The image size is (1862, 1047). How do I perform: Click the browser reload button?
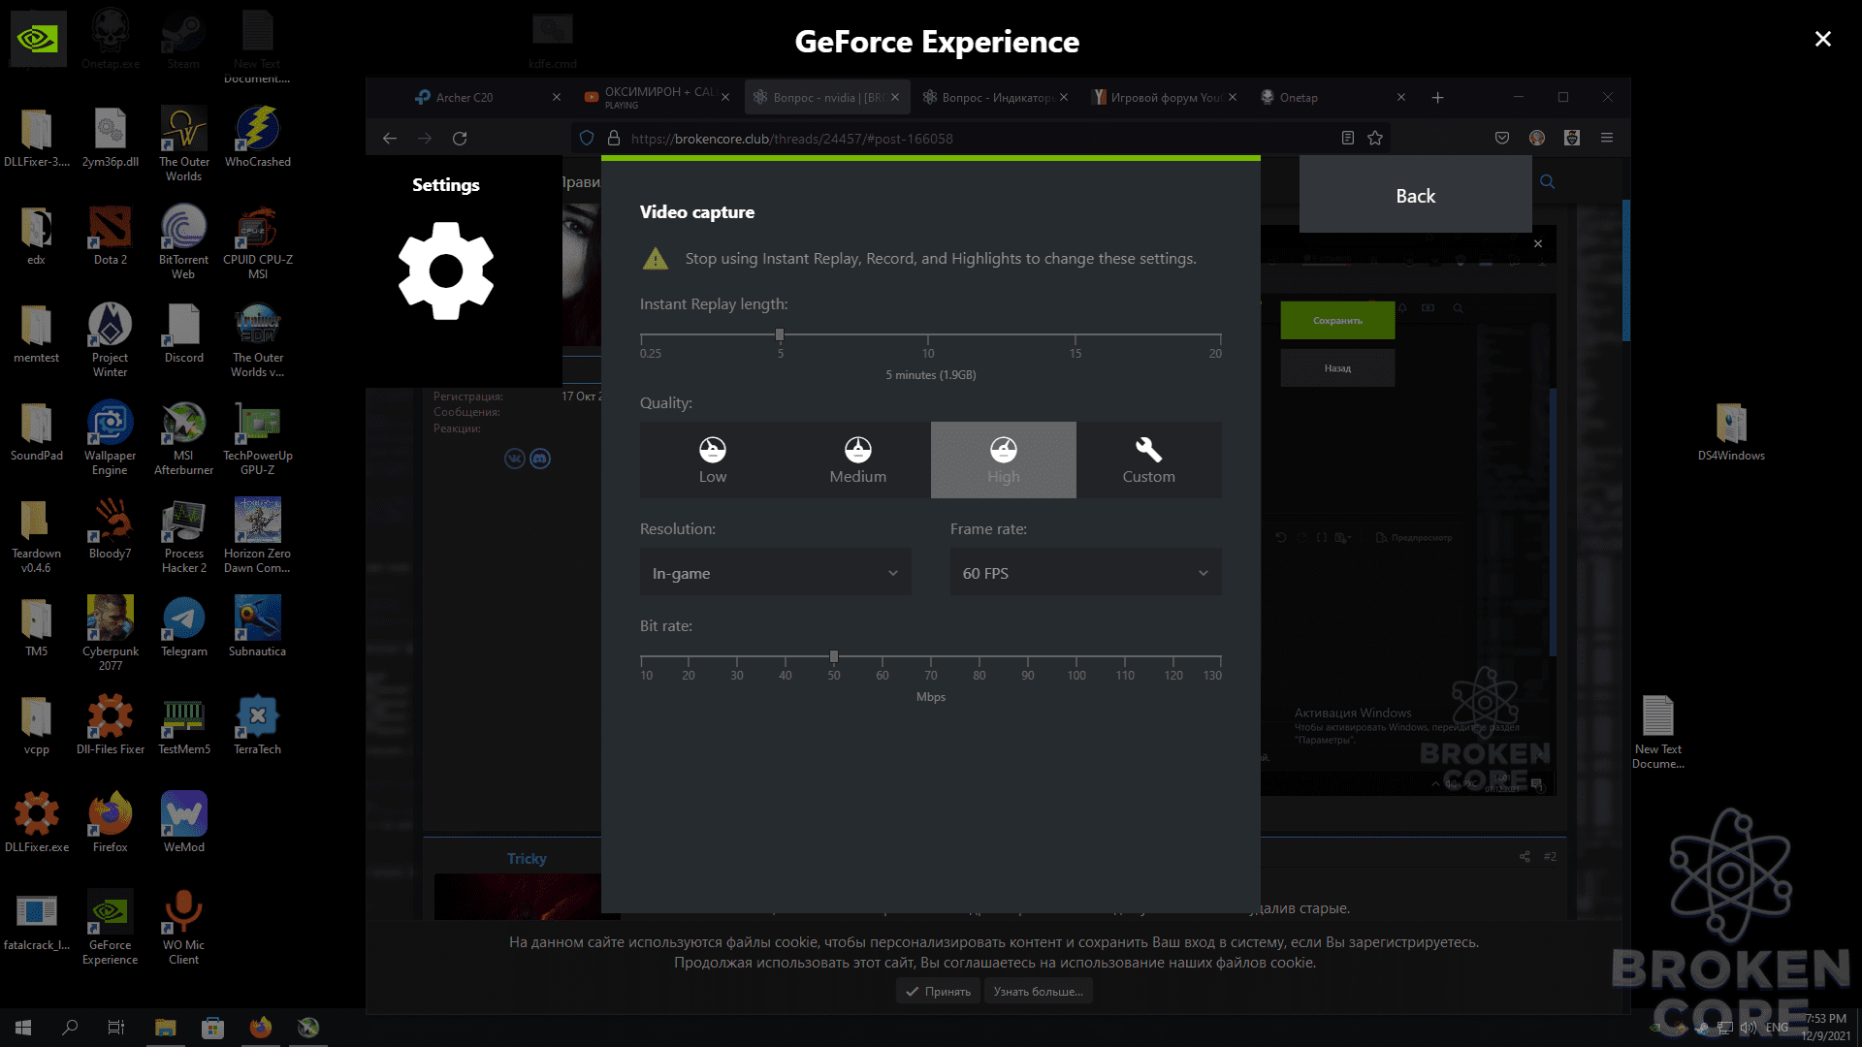coord(460,139)
